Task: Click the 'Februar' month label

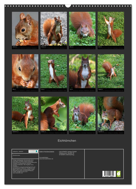Action: [x=43, y=47]
